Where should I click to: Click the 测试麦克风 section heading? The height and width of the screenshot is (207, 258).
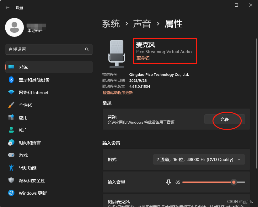pos(118,202)
